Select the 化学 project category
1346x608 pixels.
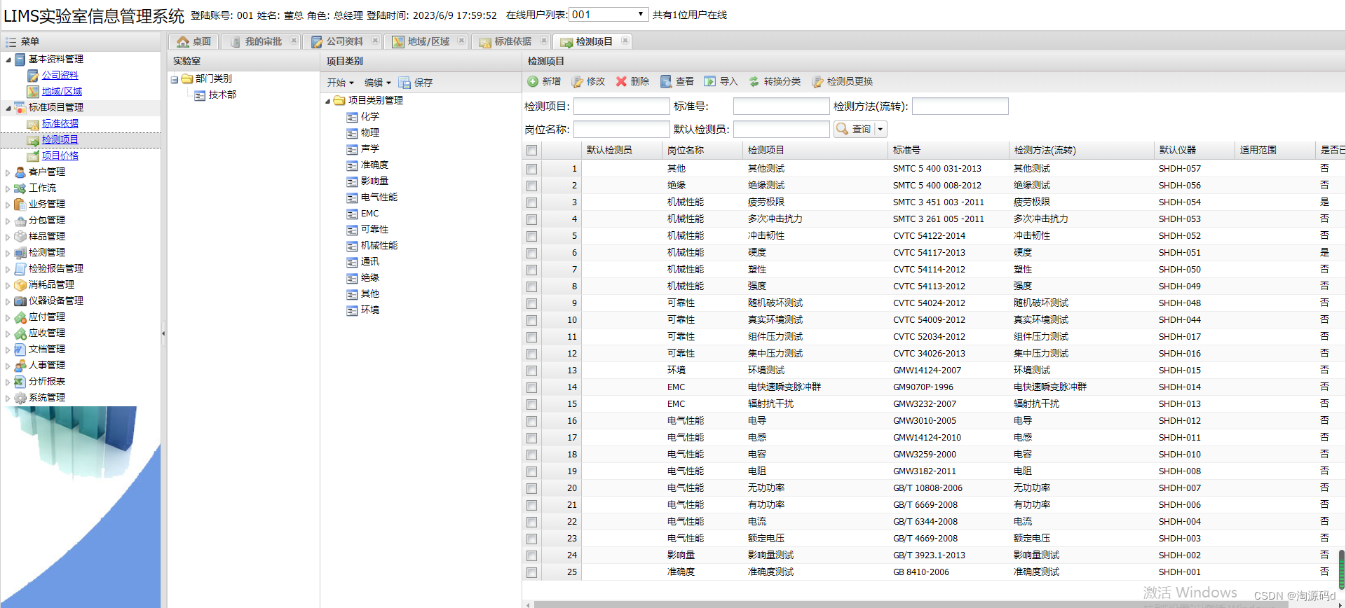pyautogui.click(x=369, y=117)
